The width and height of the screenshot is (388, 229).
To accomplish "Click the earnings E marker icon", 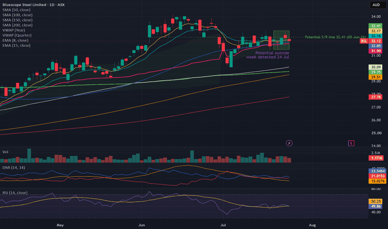I will 351,143.
